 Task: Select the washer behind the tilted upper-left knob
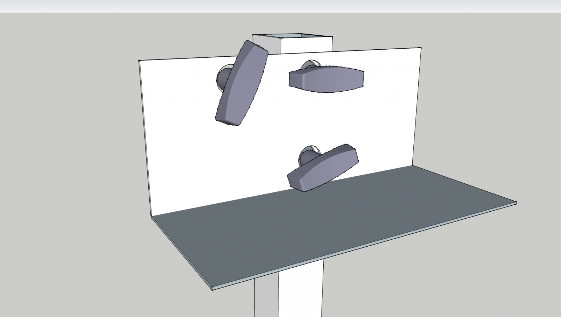[223, 79]
